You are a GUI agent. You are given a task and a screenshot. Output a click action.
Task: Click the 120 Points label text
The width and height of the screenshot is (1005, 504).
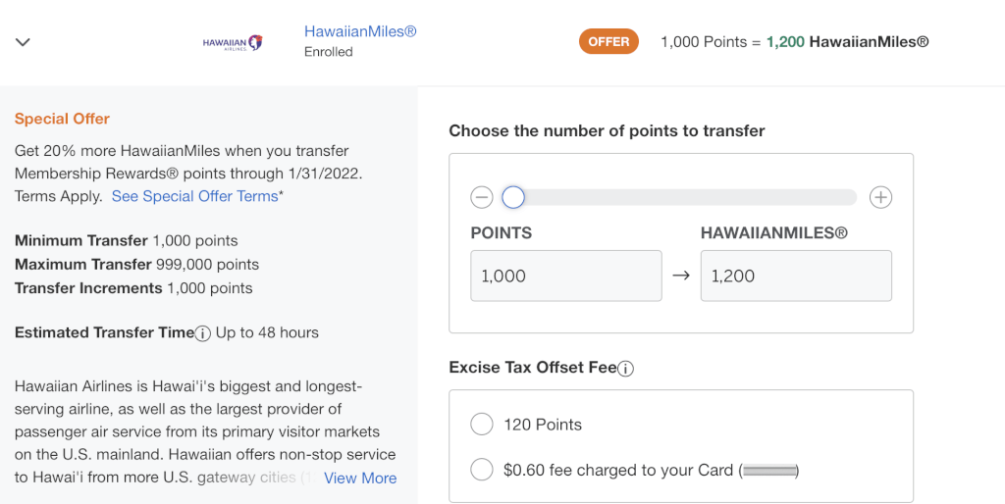point(543,425)
